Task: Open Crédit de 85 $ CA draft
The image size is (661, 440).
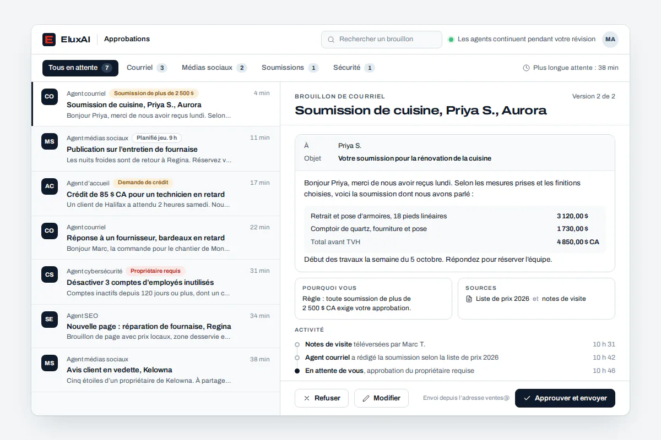Action: (x=156, y=194)
